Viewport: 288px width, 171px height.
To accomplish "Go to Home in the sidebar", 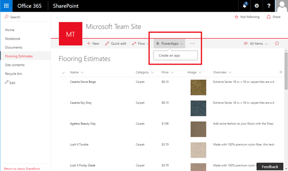I will point(9,30).
